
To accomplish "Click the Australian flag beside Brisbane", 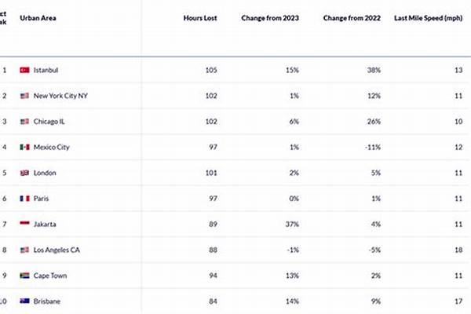I will pos(24,301).
